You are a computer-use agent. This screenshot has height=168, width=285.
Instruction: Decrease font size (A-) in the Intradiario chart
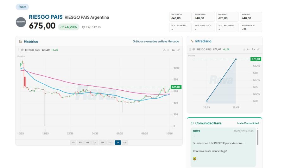pyautogui.click(x=248, y=49)
